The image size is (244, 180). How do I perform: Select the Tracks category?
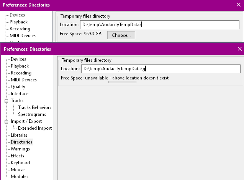tap(17, 101)
